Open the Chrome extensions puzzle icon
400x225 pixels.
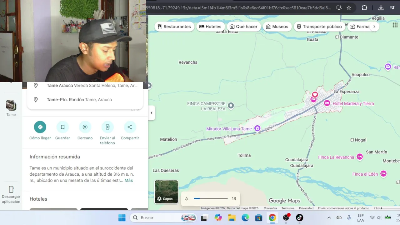[x=364, y=8]
